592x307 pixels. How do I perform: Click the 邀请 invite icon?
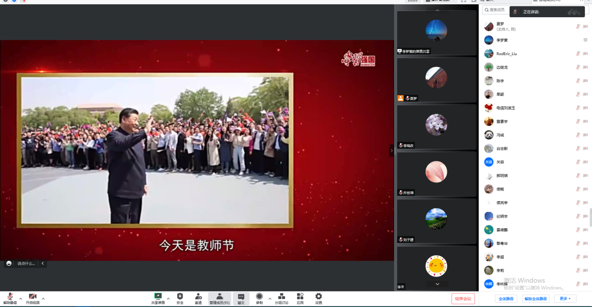coord(198,296)
